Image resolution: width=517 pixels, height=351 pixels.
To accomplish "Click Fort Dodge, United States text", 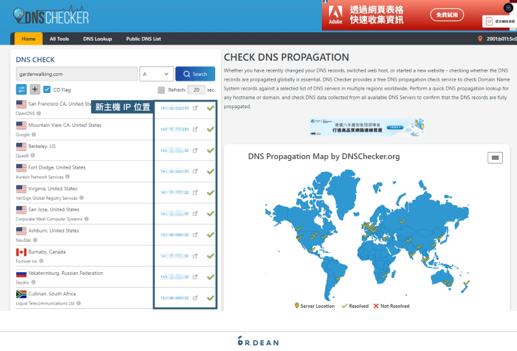I will pos(57,167).
